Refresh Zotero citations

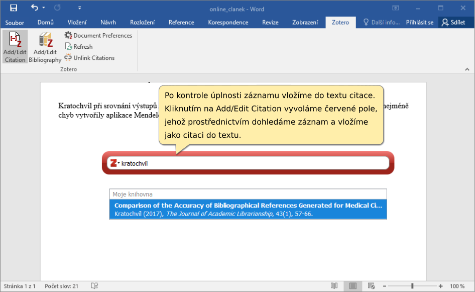click(79, 47)
